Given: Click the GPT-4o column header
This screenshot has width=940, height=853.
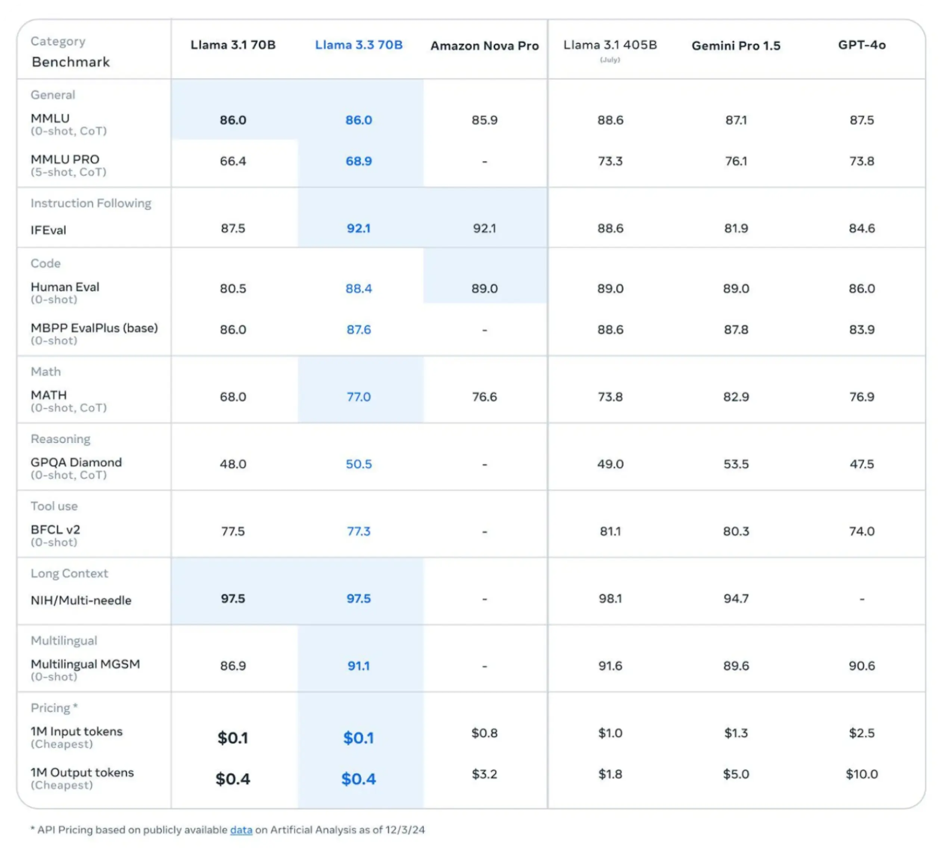Looking at the screenshot, I should coord(862,45).
